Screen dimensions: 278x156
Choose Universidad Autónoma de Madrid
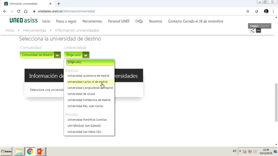(88, 76)
